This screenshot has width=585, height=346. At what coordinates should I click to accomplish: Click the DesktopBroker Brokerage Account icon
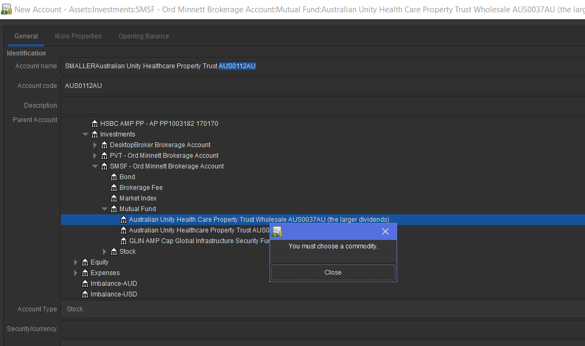click(x=105, y=145)
